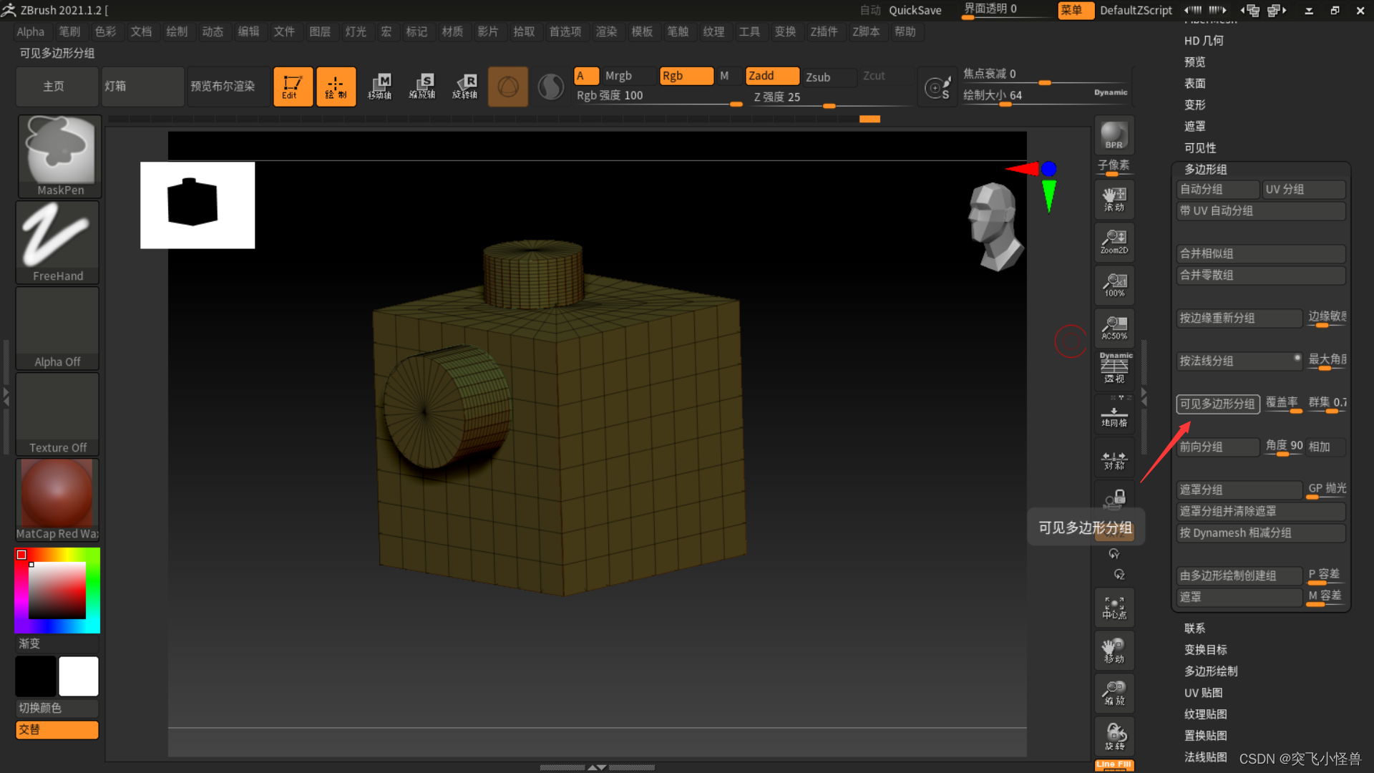This screenshot has width=1374, height=773.
Task: Click the 可见多边形分组 button
Action: (x=1217, y=404)
